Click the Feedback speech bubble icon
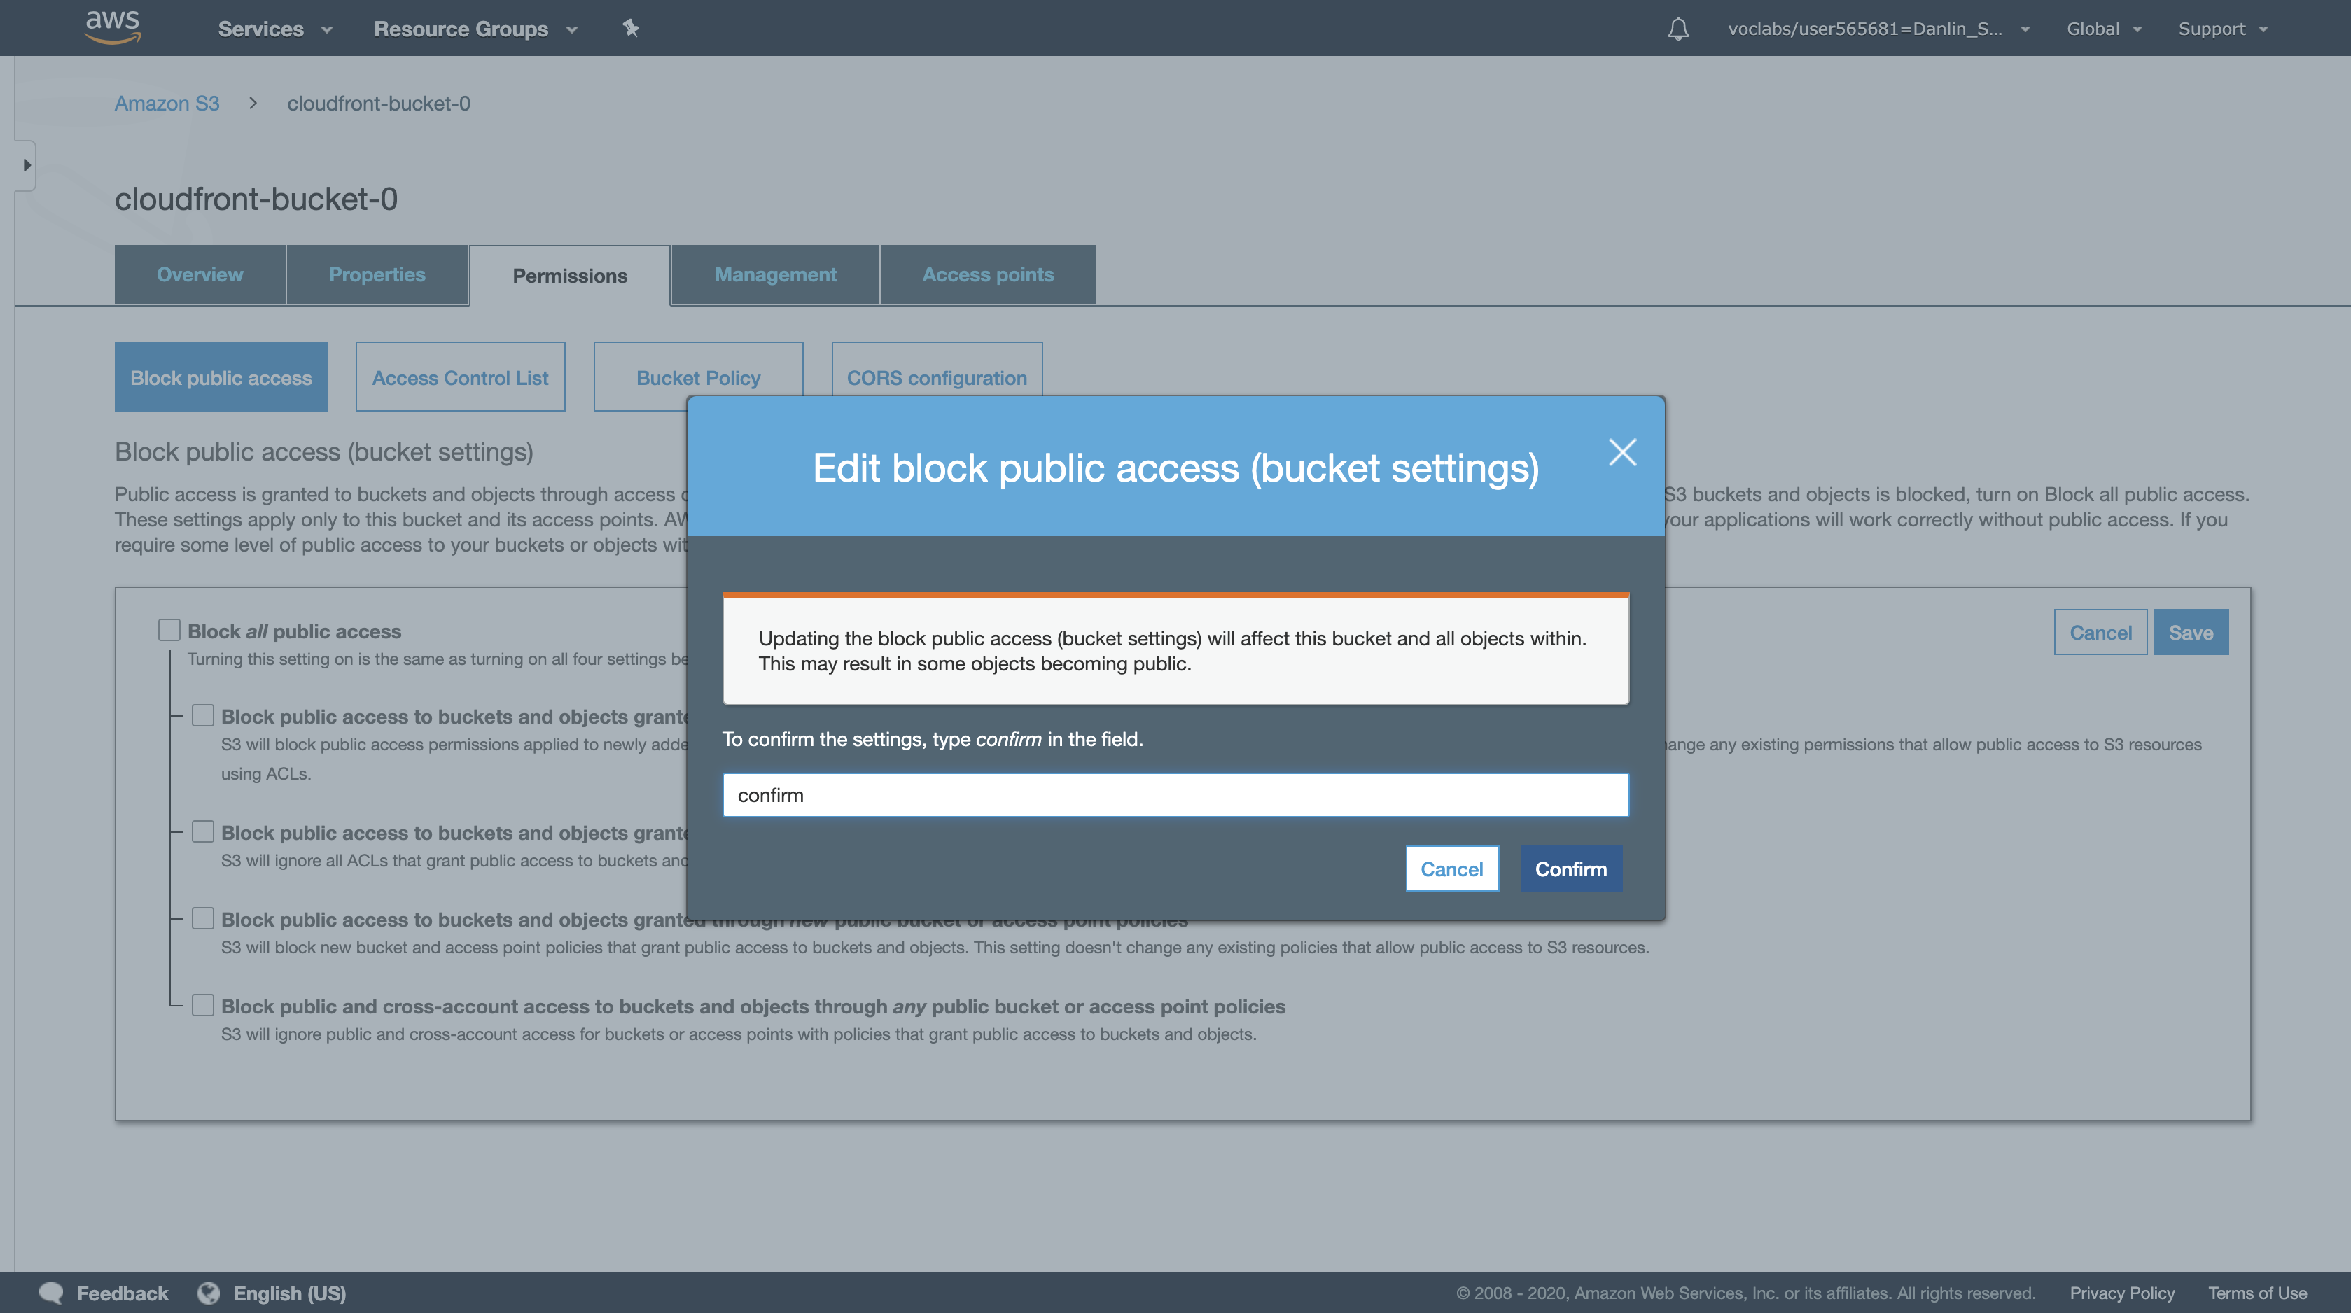Viewport: 2351px width, 1313px height. click(52, 1292)
